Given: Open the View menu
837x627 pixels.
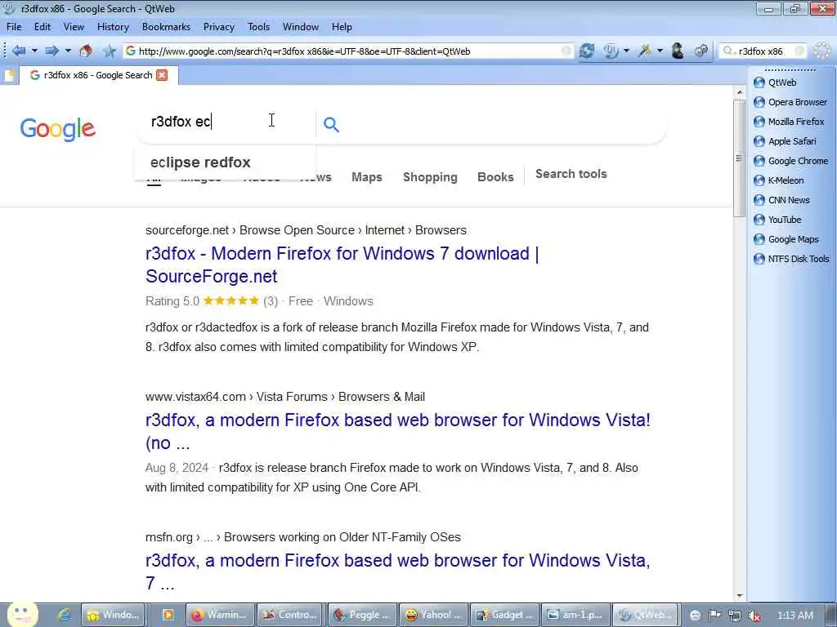Looking at the screenshot, I should [74, 27].
